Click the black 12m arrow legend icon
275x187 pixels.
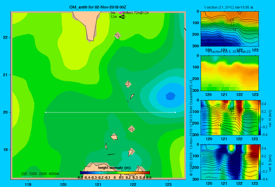(x=122, y=17)
